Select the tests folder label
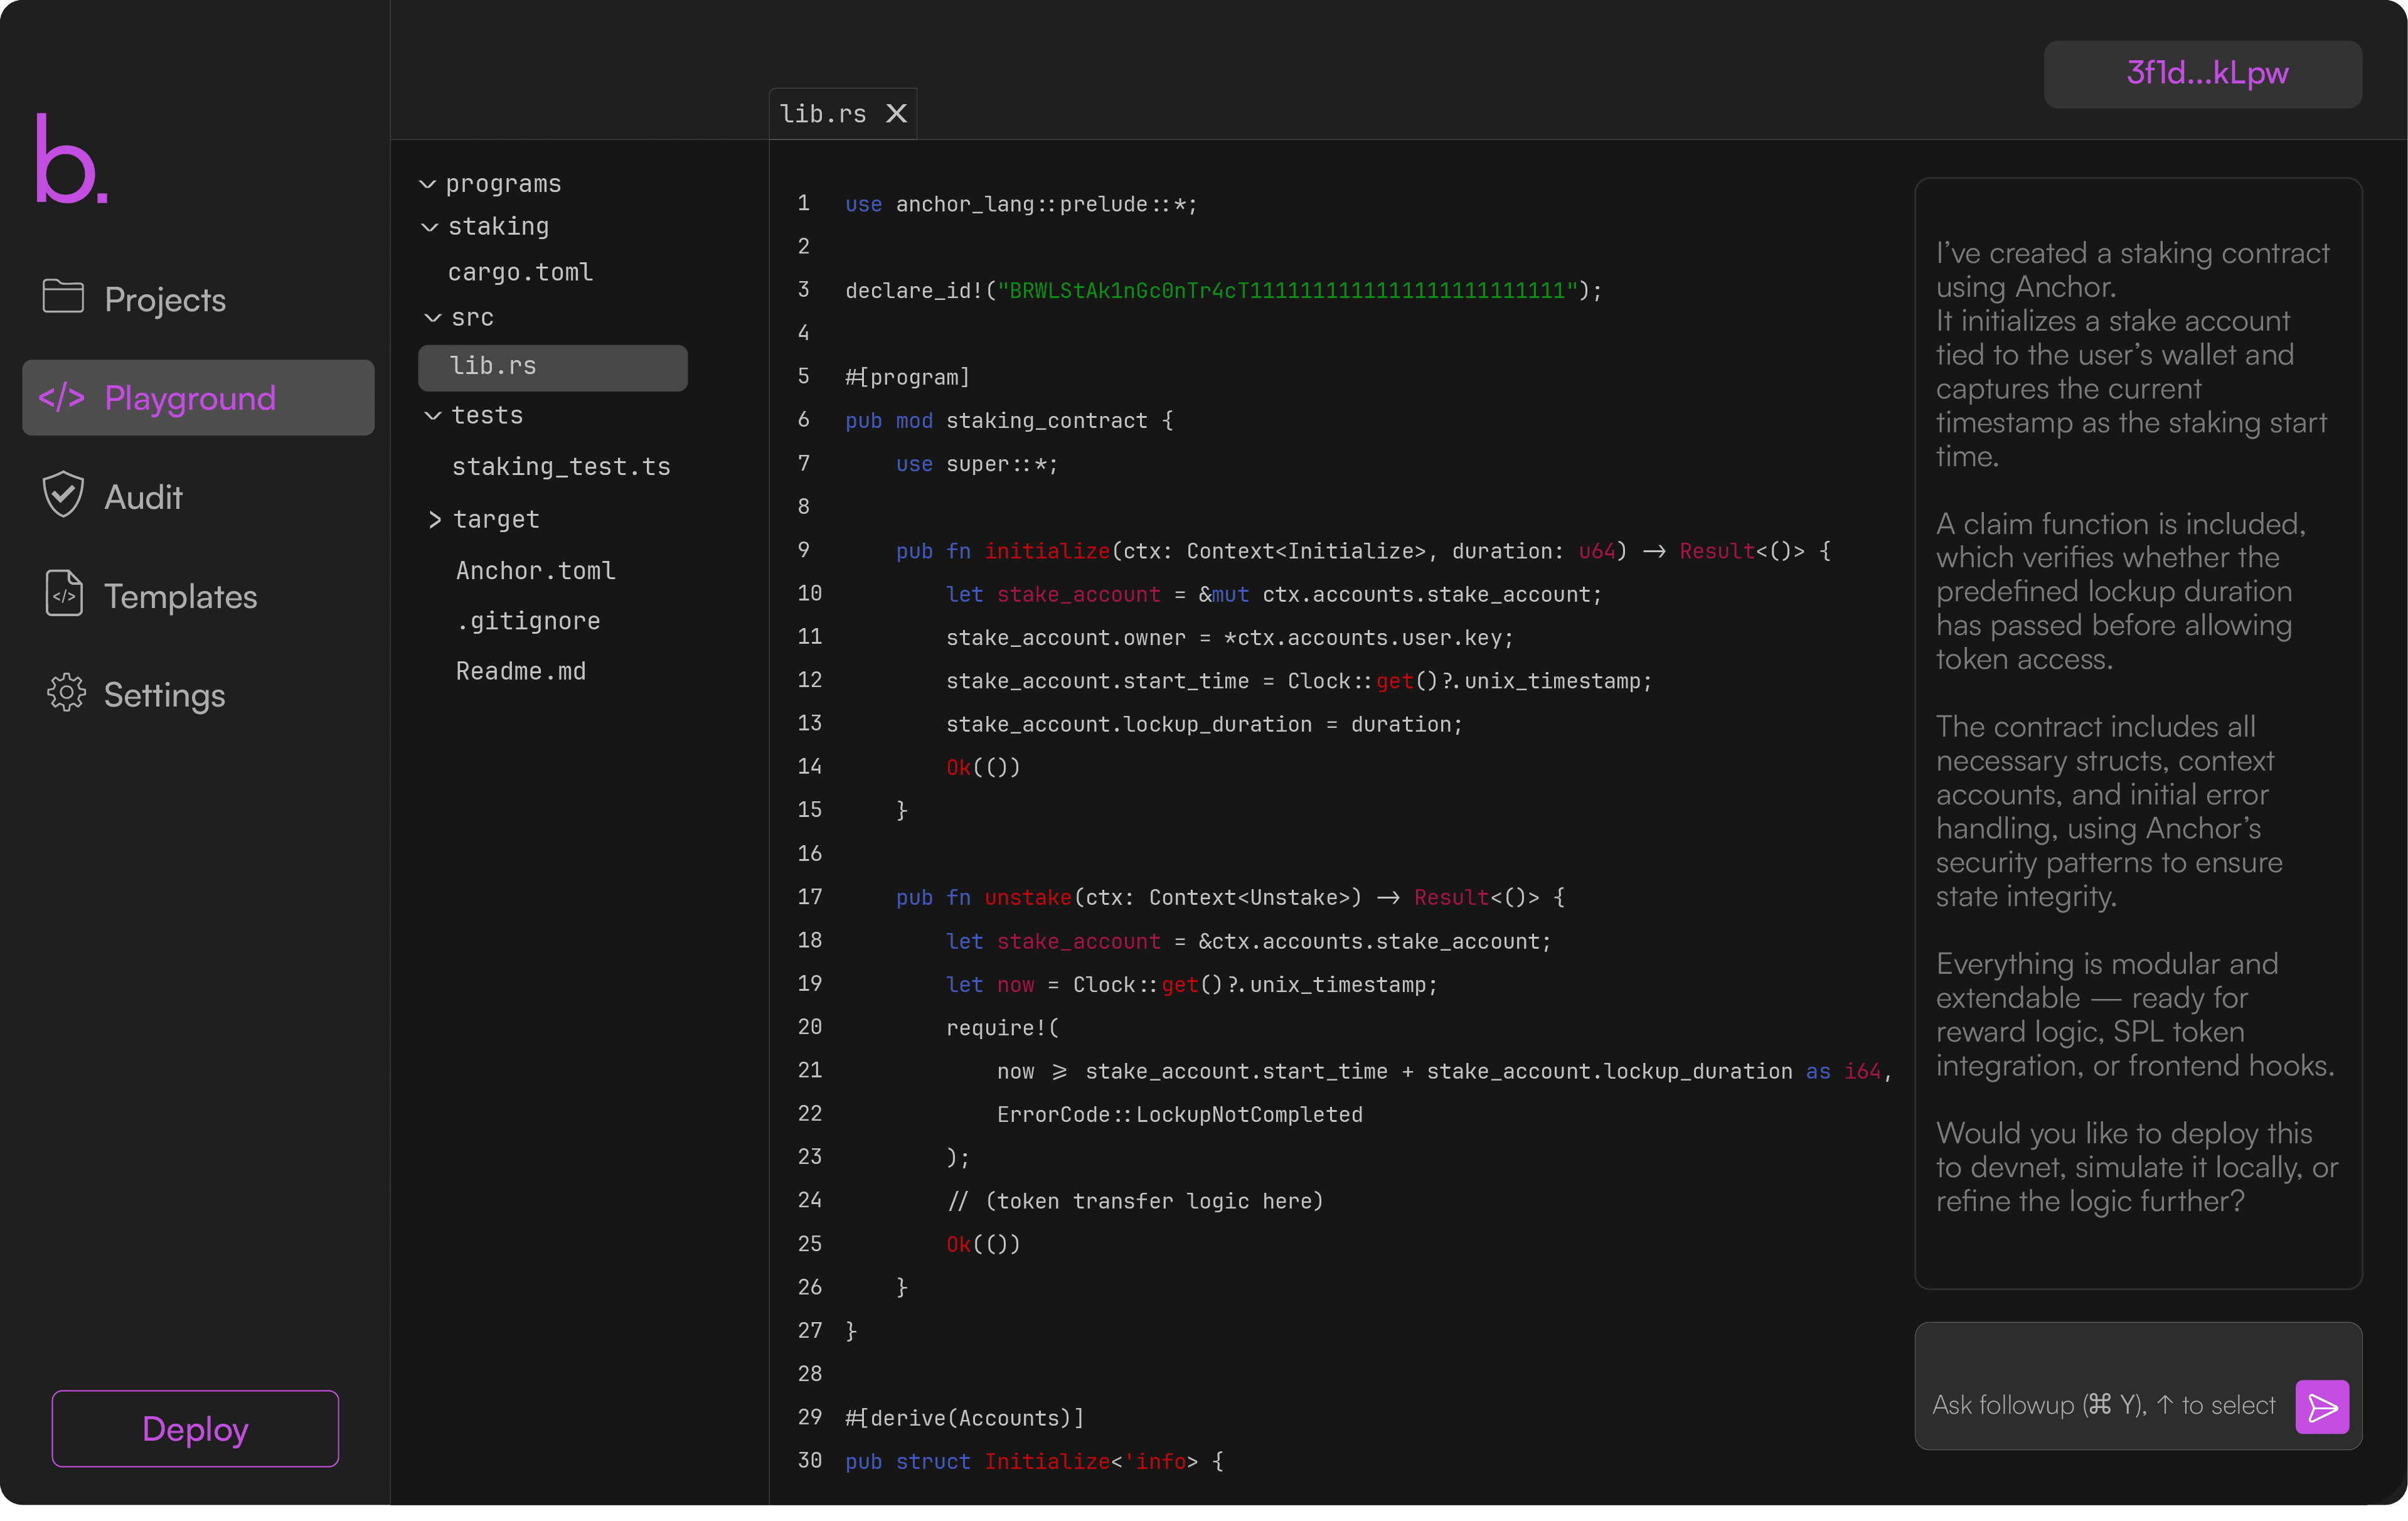Screen dimensions: 2408x1521 point(487,415)
